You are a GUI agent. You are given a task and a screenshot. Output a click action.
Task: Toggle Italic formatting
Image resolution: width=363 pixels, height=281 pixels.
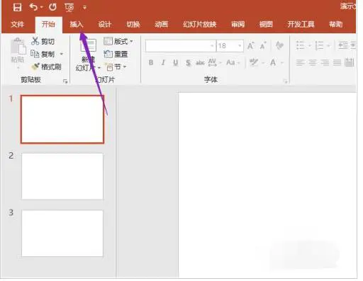point(163,62)
